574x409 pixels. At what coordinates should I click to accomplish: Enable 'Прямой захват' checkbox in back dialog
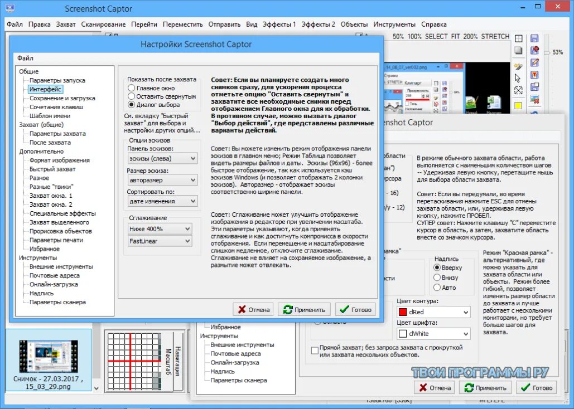click(x=315, y=350)
